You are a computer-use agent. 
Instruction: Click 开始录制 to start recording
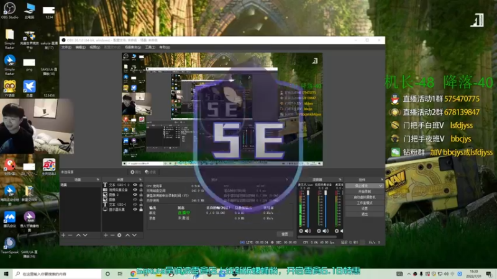[x=365, y=192]
